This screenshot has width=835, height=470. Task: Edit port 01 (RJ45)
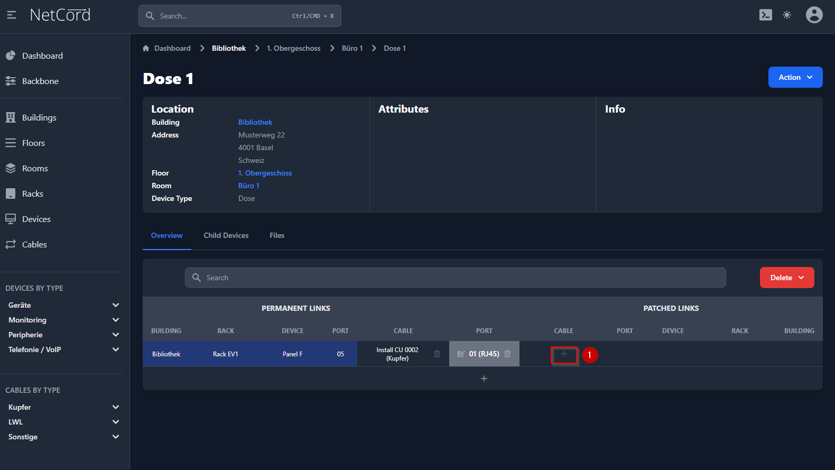click(461, 354)
